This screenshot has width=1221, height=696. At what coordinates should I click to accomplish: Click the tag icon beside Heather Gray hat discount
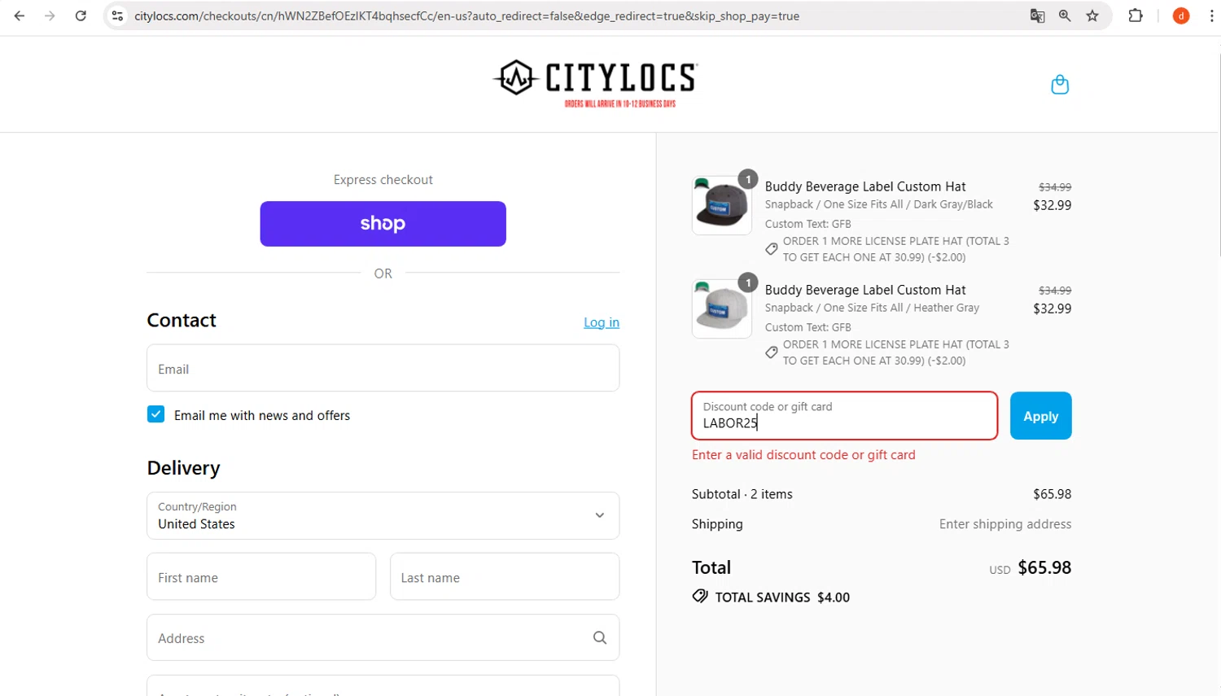(772, 352)
